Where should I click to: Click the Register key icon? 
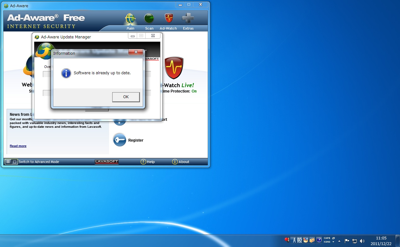[119, 140]
